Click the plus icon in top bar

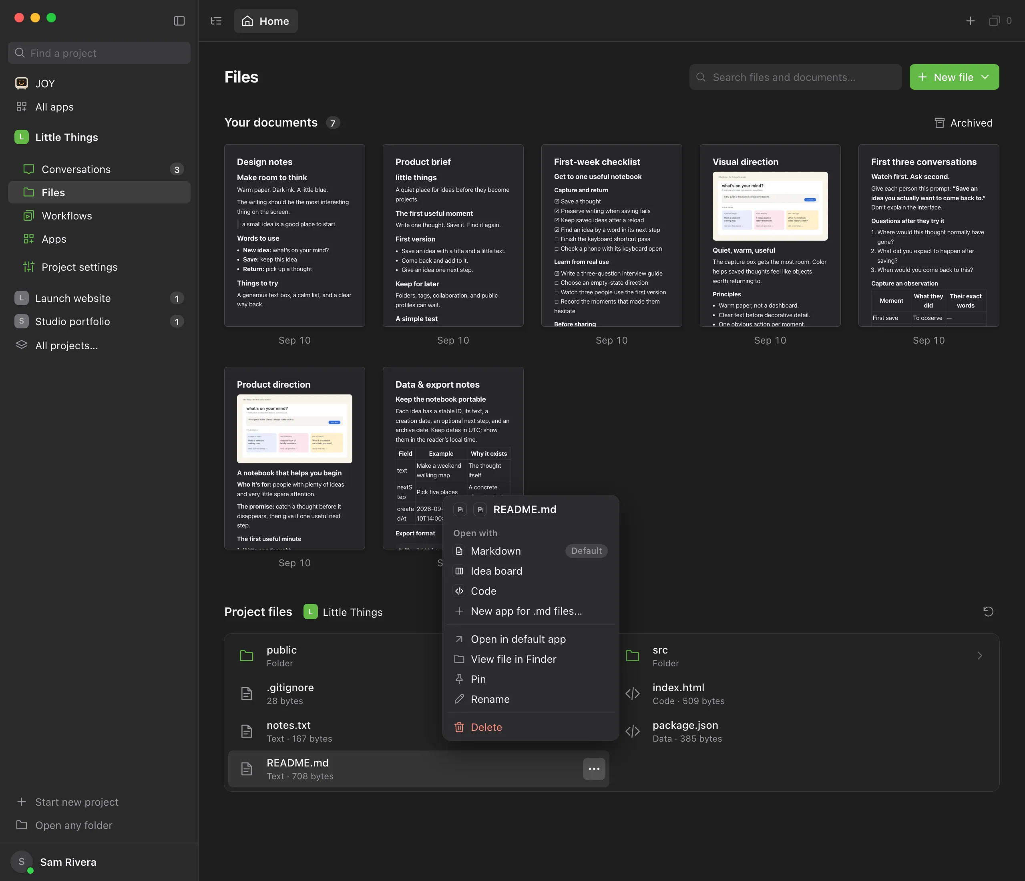tap(970, 21)
